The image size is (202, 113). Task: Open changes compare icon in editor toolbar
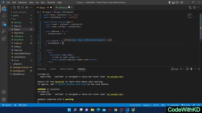(190, 8)
